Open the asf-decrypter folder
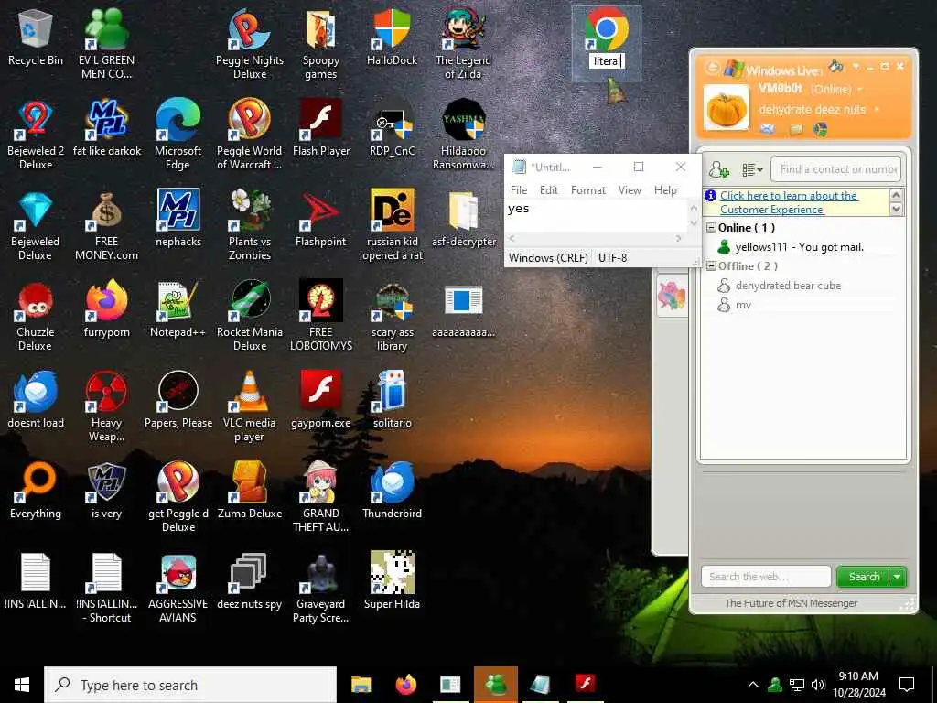Image resolution: width=937 pixels, height=703 pixels. [x=463, y=219]
